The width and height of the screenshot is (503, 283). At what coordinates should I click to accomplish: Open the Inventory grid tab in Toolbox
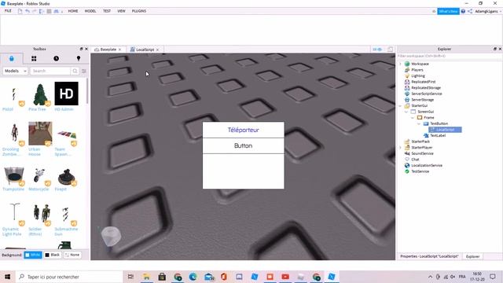point(34,58)
